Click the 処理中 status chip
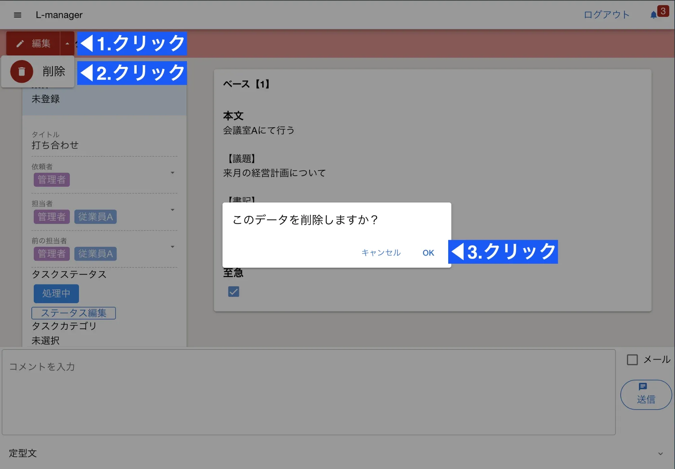Viewport: 675px width, 469px height. (x=56, y=293)
